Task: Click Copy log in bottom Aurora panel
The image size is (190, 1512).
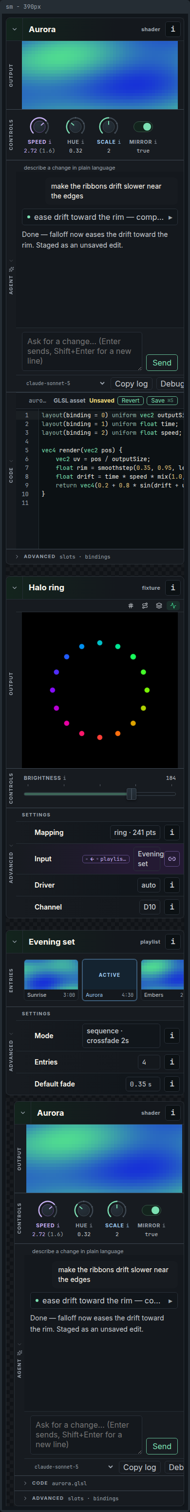Action: coord(139,1467)
